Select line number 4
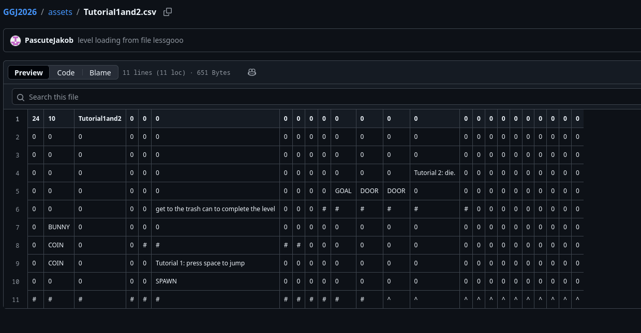Screen dimensions: 641x333 point(17,173)
